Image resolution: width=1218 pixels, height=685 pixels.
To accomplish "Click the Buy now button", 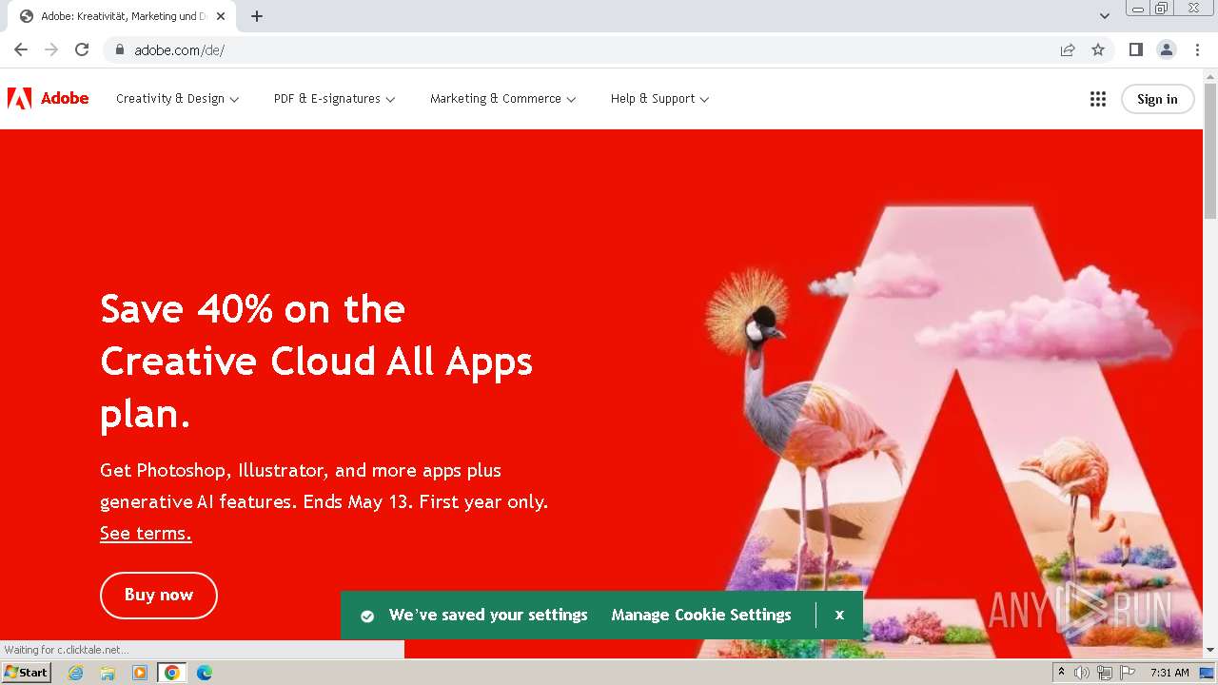I will tap(159, 596).
